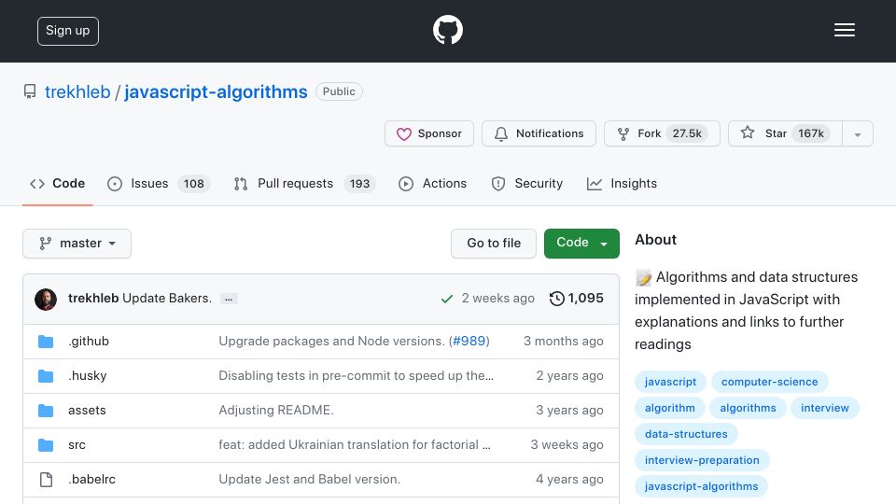The image size is (896, 504).
Task: Open the Insights tab
Action: click(622, 184)
